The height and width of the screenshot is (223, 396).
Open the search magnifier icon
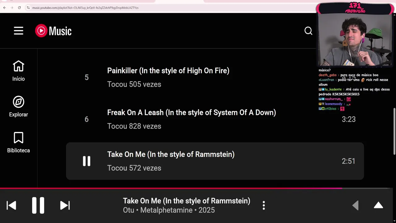click(x=308, y=31)
